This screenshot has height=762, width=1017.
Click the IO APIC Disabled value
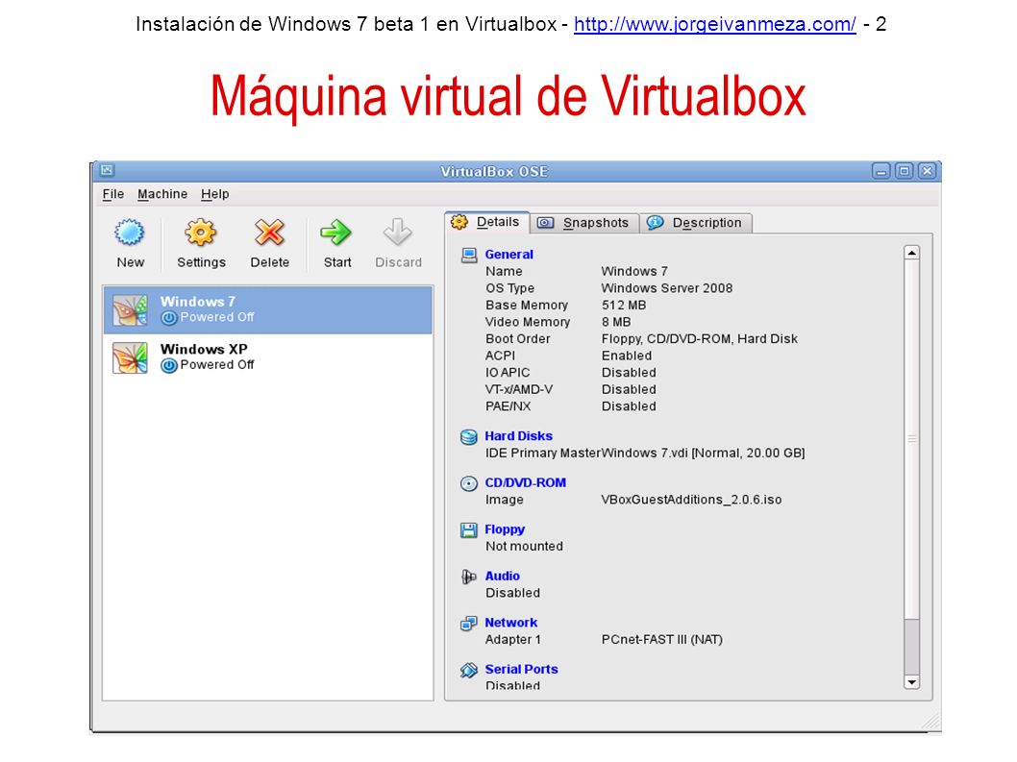[x=629, y=373]
